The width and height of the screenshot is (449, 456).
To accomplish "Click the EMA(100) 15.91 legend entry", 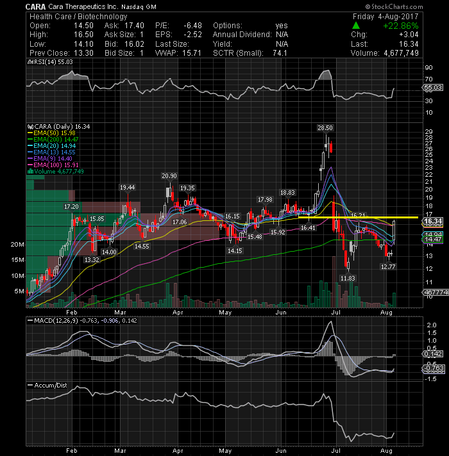I will pyautogui.click(x=53, y=165).
